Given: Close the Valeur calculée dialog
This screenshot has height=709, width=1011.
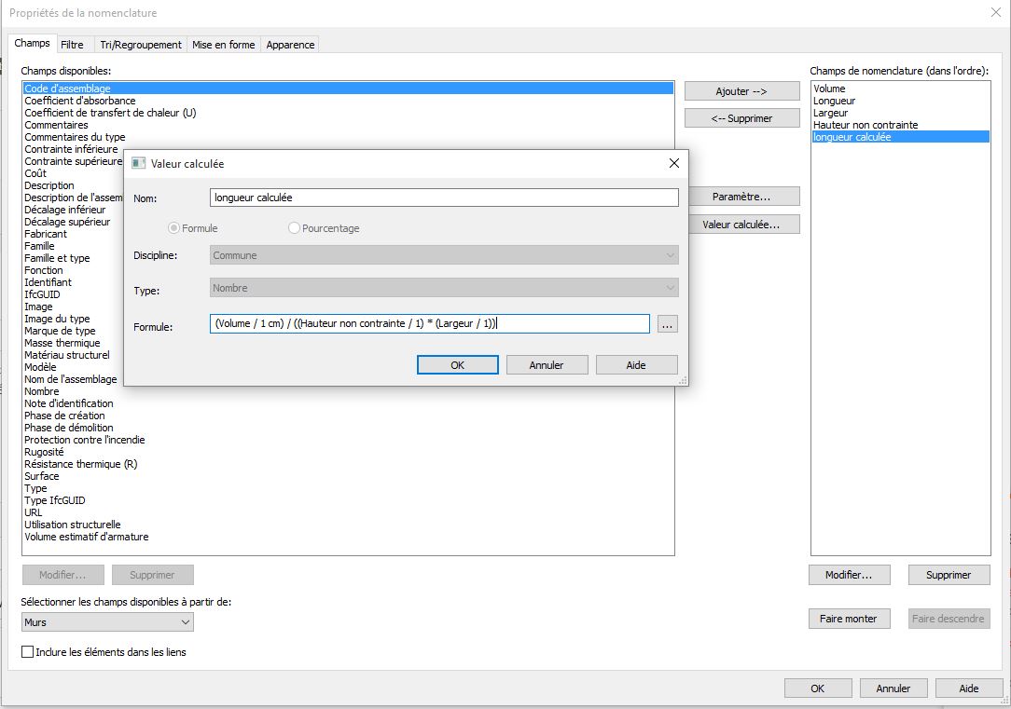Looking at the screenshot, I should tap(674, 163).
